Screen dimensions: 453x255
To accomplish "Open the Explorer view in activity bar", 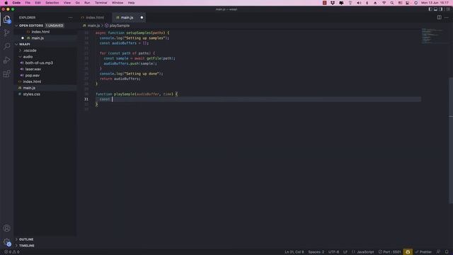I will (x=6, y=19).
